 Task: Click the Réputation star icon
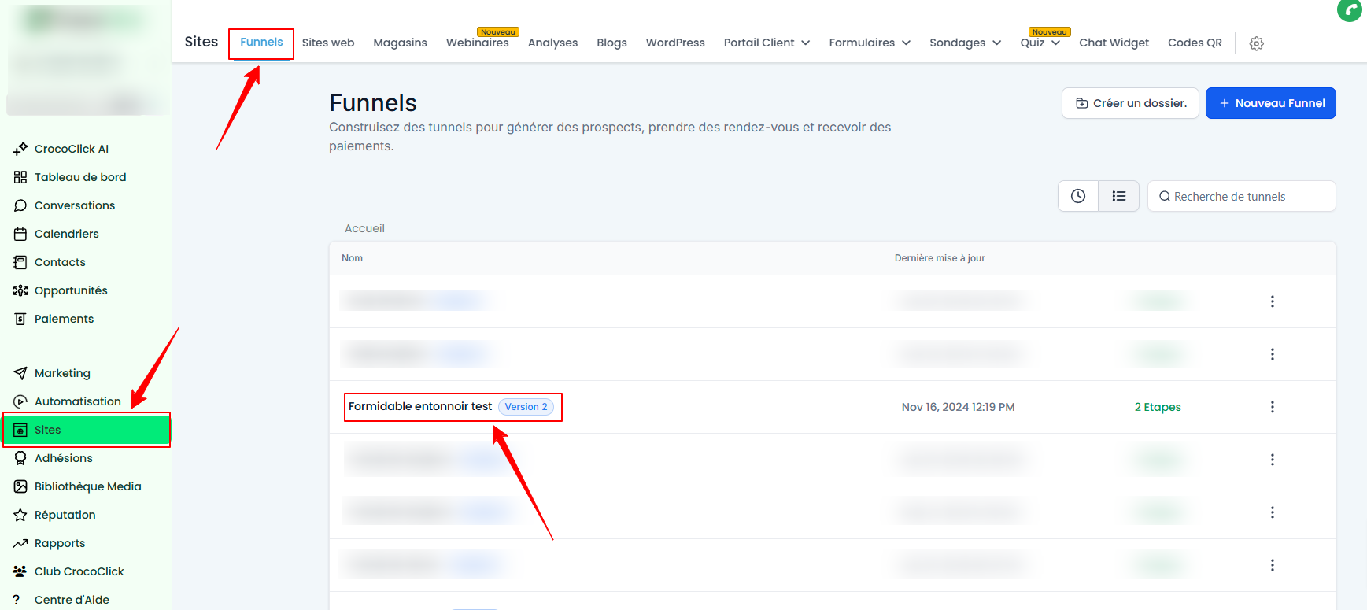click(x=20, y=515)
